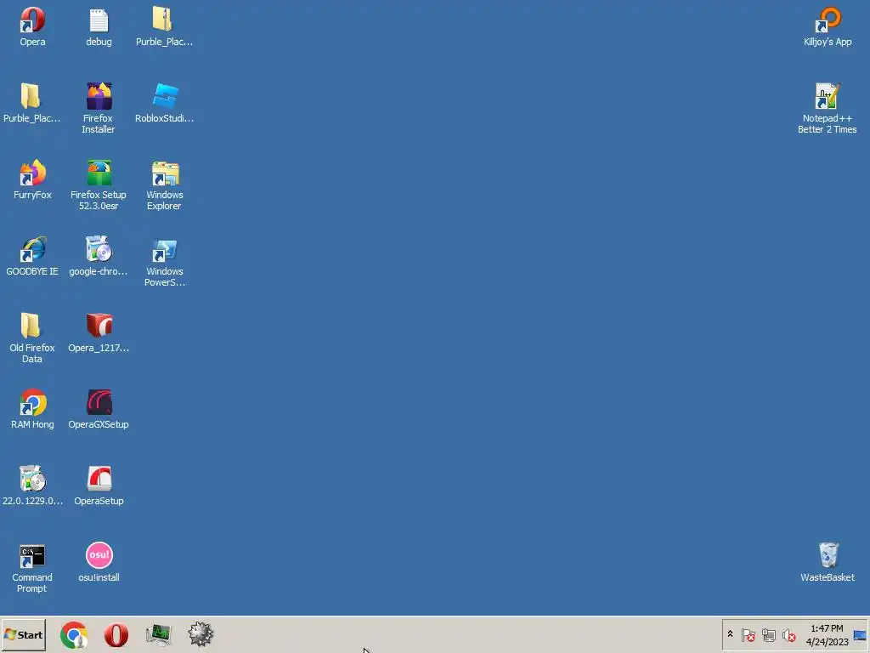The image size is (870, 653).
Task: Click the show desktop tray icon
Action: click(x=860, y=635)
